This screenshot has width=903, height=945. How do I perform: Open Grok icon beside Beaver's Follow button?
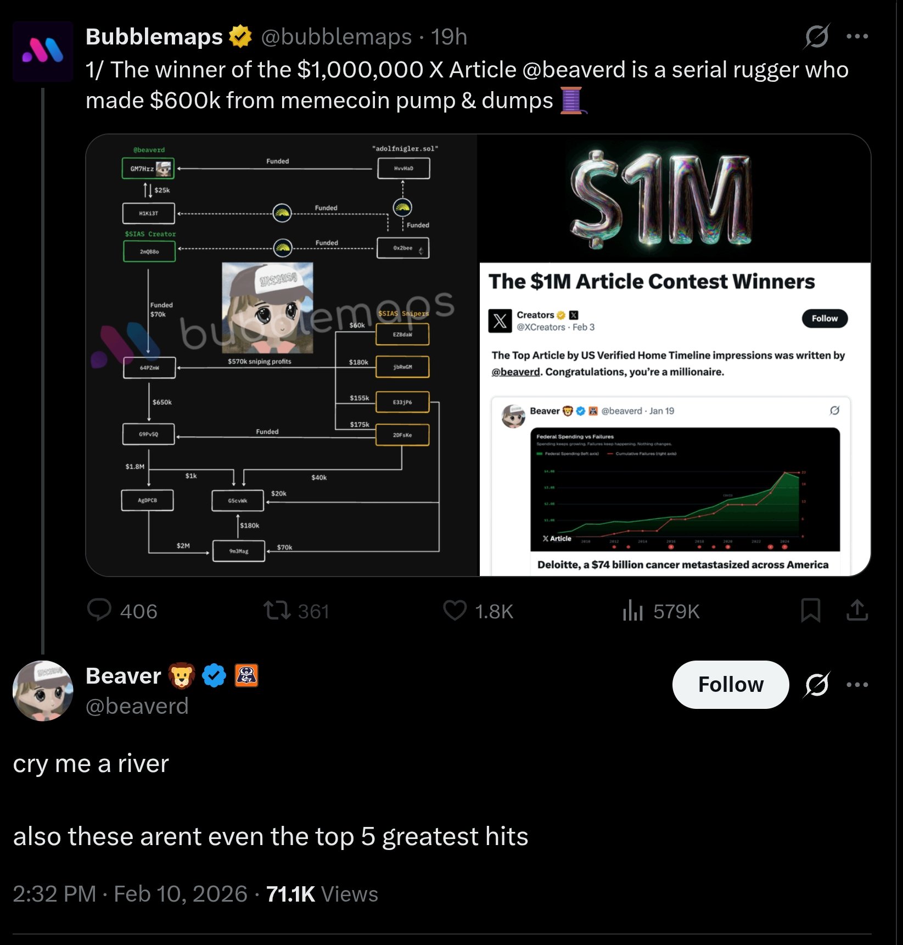[817, 685]
